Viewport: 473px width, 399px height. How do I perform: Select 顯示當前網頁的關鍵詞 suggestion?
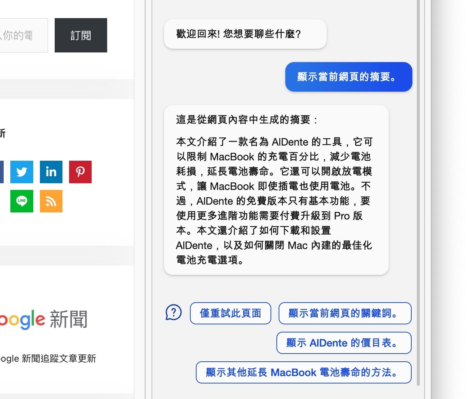pyautogui.click(x=345, y=313)
